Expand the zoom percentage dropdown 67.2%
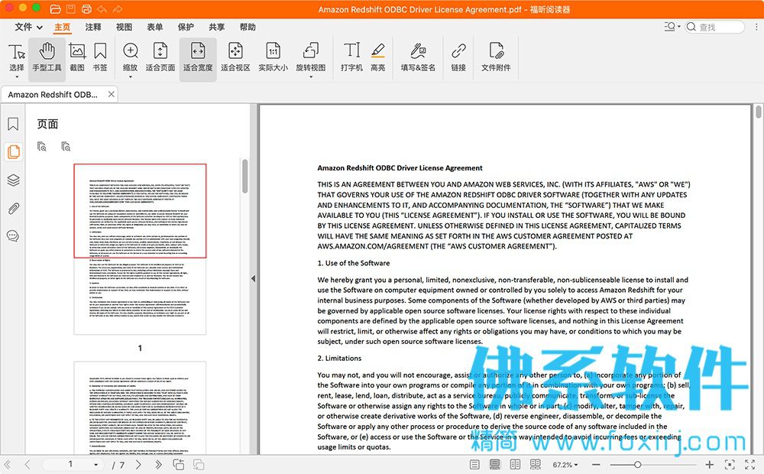Image resolution: width=764 pixels, height=474 pixels. pos(565,465)
